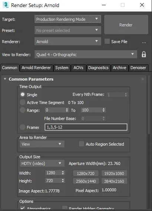Open the View to Render dropdown

click(86, 54)
